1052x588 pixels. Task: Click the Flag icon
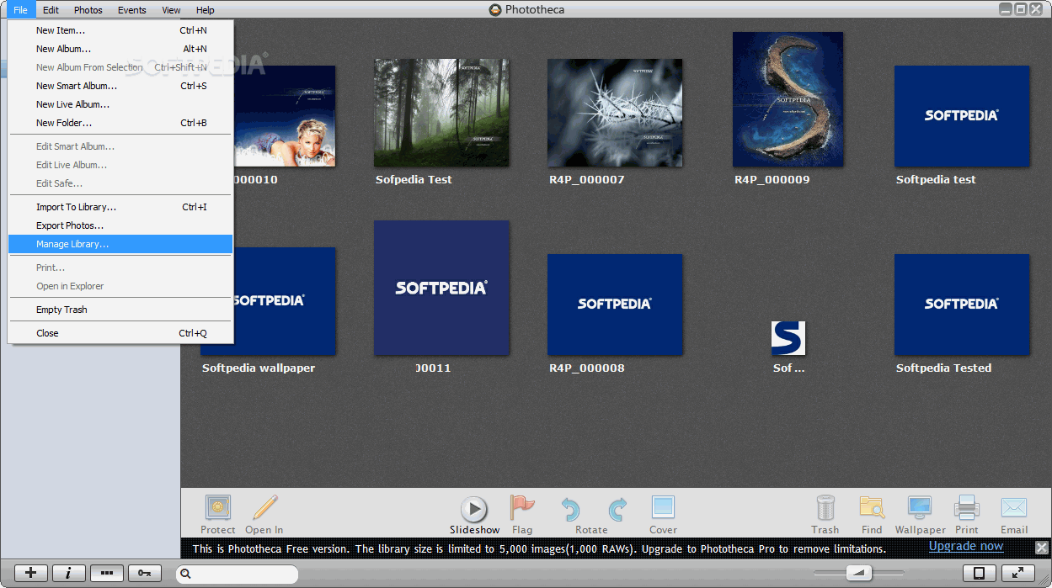point(522,508)
